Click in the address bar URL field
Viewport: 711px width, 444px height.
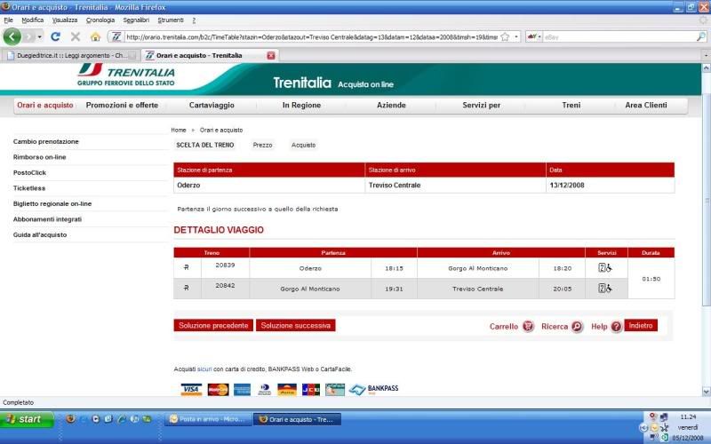(x=312, y=36)
